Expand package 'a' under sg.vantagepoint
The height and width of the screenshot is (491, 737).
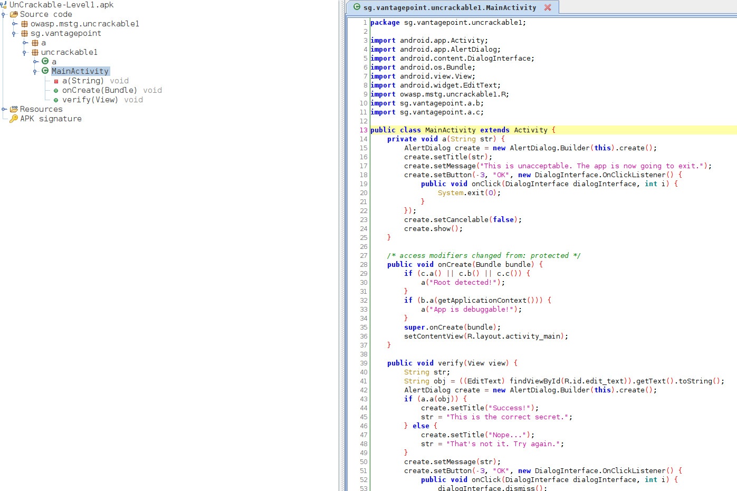pos(25,43)
